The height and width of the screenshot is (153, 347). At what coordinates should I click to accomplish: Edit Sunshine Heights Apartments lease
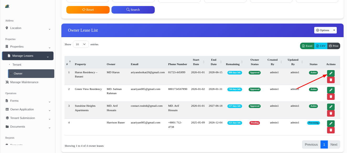[x=331, y=107]
